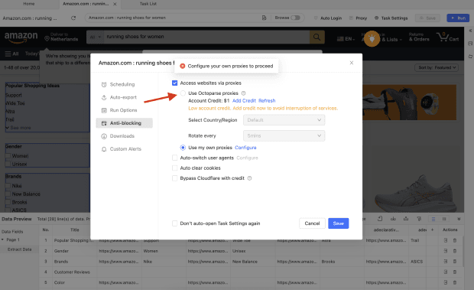This screenshot has height=290, width=474.
Task: Uncheck Access websites via proxies
Action: [x=175, y=83]
